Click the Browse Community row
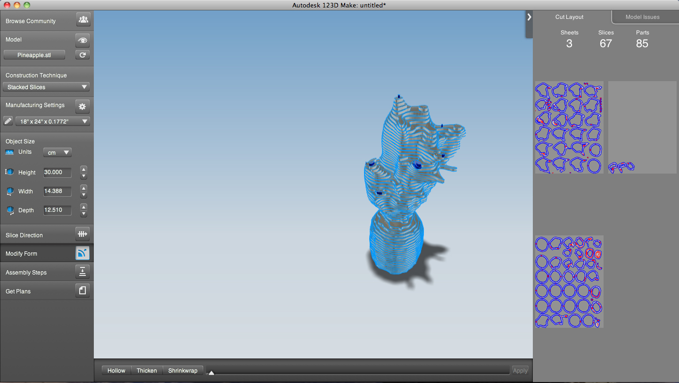Viewport: 679px width, 383px height. click(x=47, y=21)
